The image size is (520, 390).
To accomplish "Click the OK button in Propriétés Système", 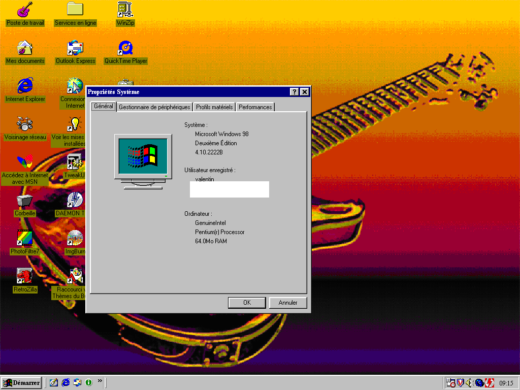I will click(247, 303).
